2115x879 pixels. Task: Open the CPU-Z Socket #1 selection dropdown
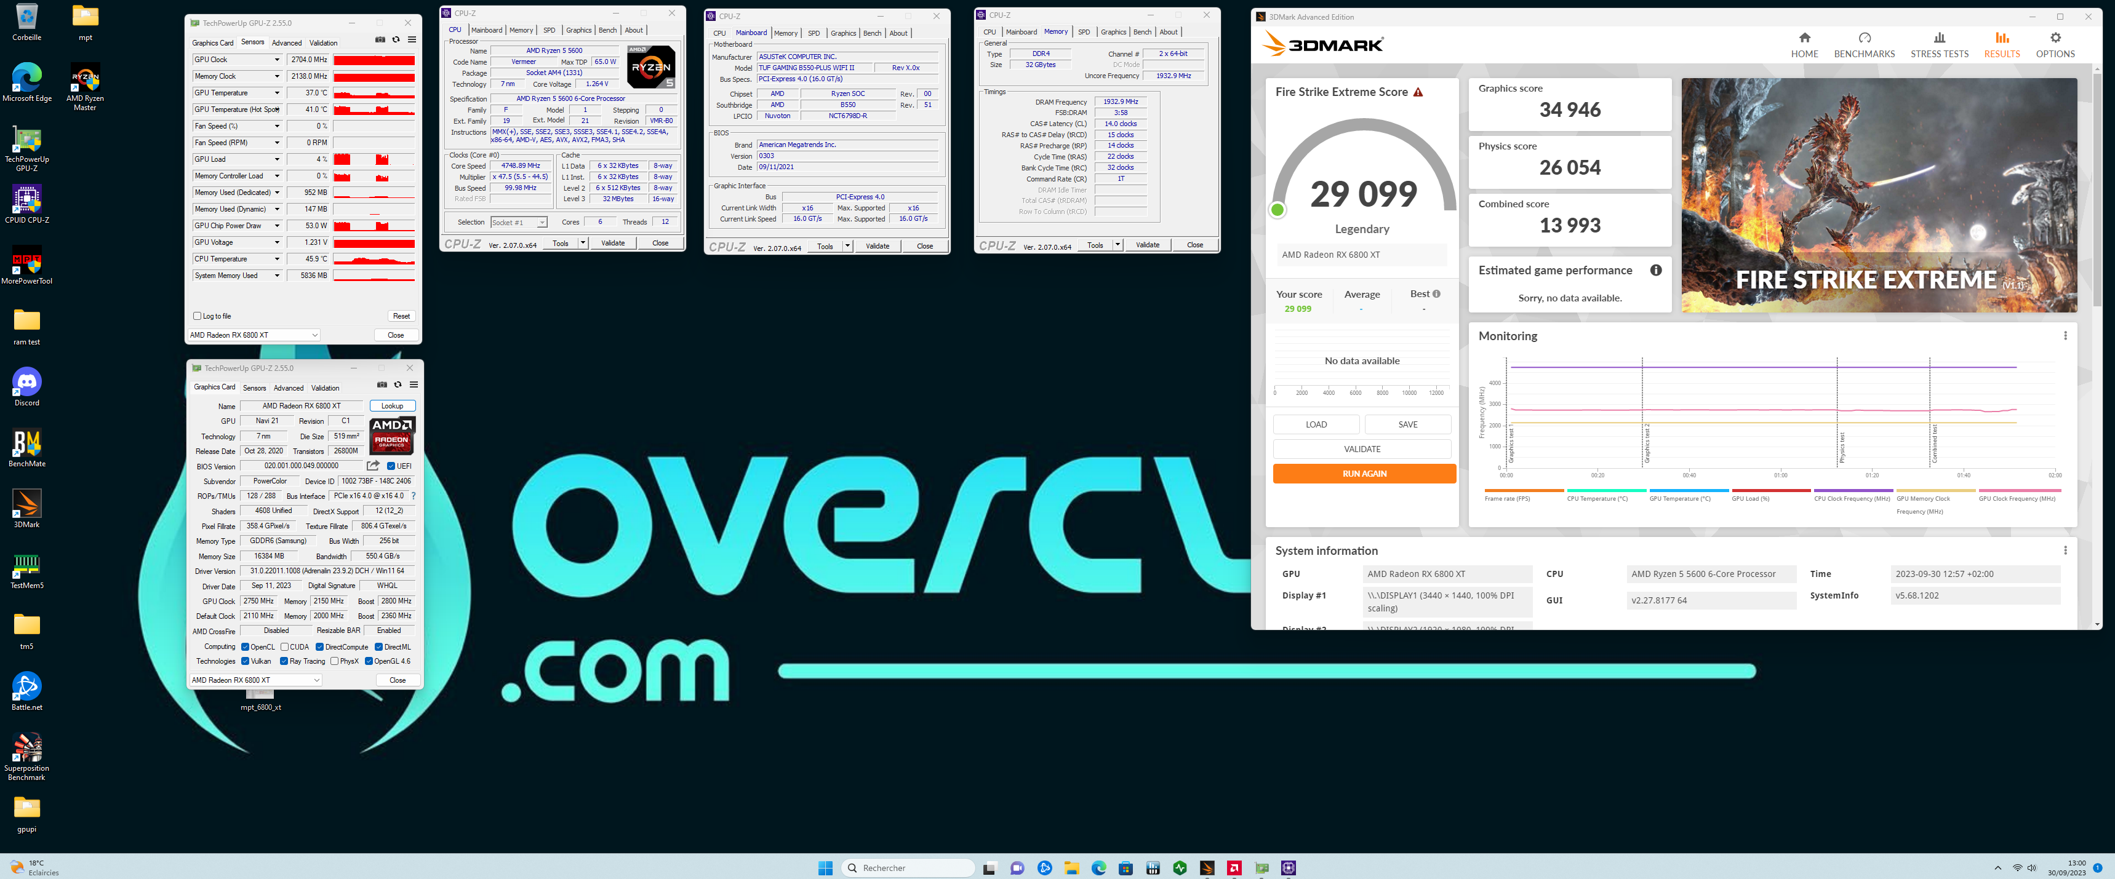tap(519, 223)
